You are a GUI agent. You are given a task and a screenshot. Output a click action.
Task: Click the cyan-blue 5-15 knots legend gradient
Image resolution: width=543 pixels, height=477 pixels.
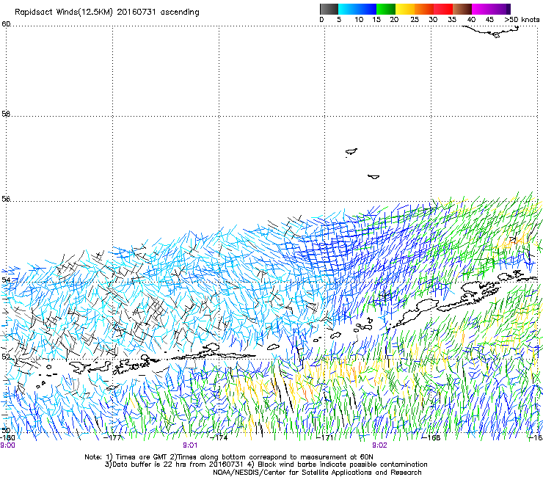pos(357,9)
